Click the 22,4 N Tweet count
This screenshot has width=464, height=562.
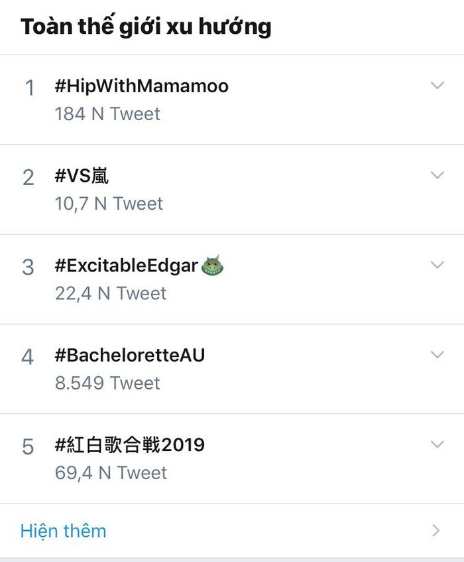coord(111,293)
